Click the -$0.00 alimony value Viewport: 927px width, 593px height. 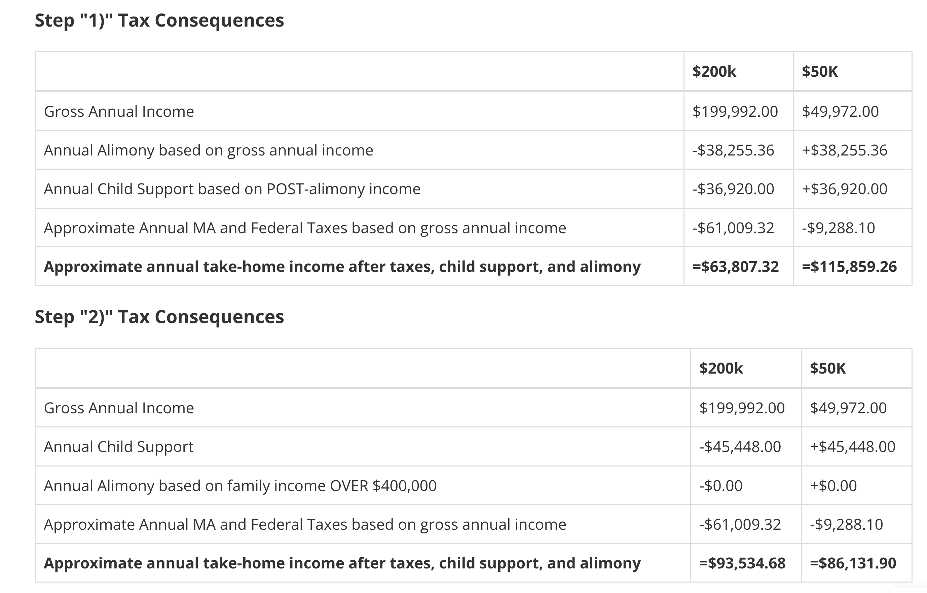[721, 486]
